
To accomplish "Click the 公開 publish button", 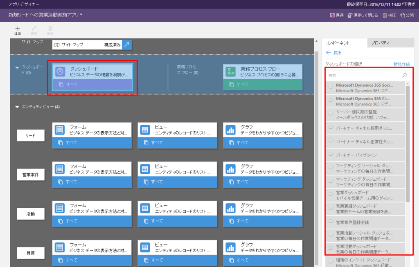I will (407, 15).
